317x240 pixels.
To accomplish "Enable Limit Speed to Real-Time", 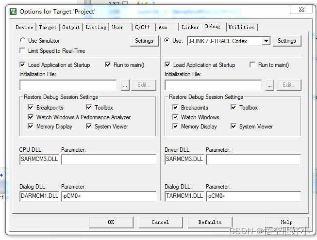I will 23,50.
